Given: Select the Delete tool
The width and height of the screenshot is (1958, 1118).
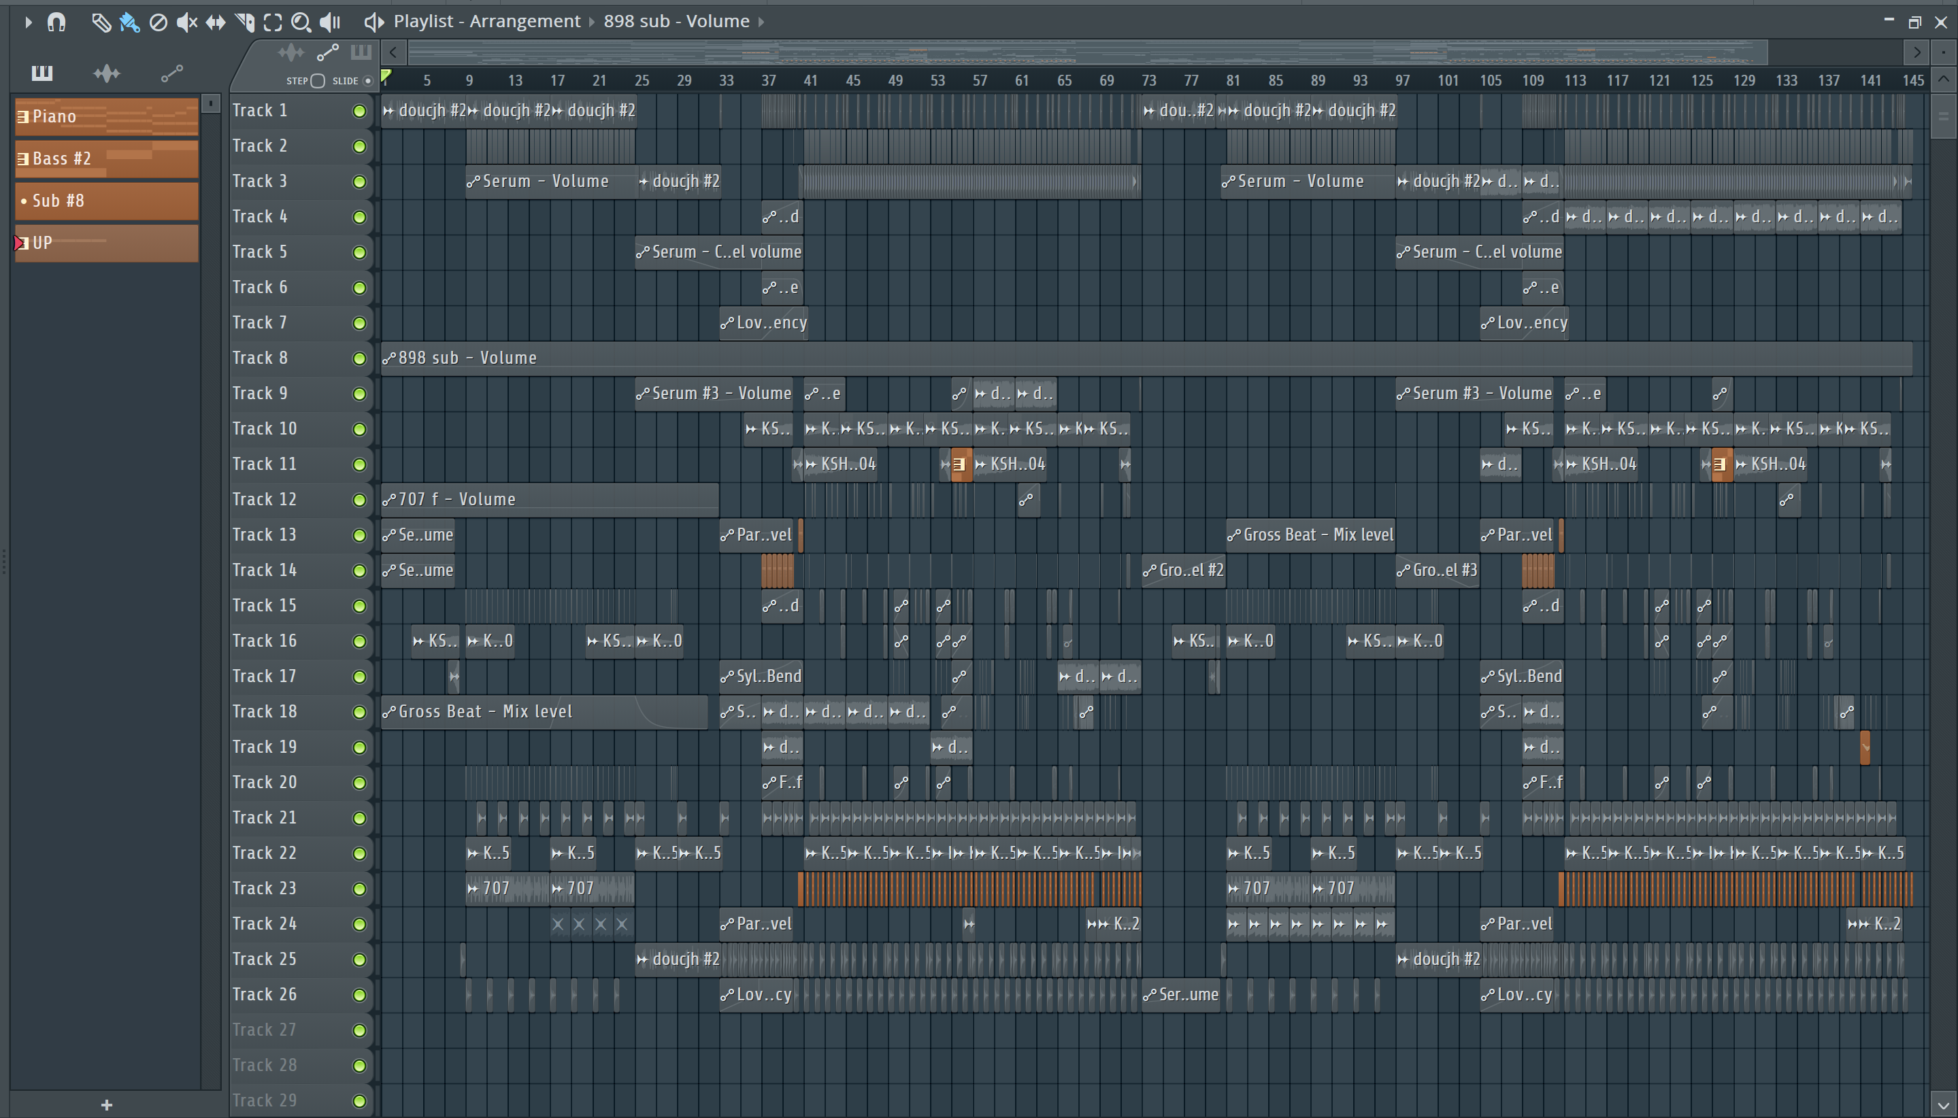Looking at the screenshot, I should (159, 22).
